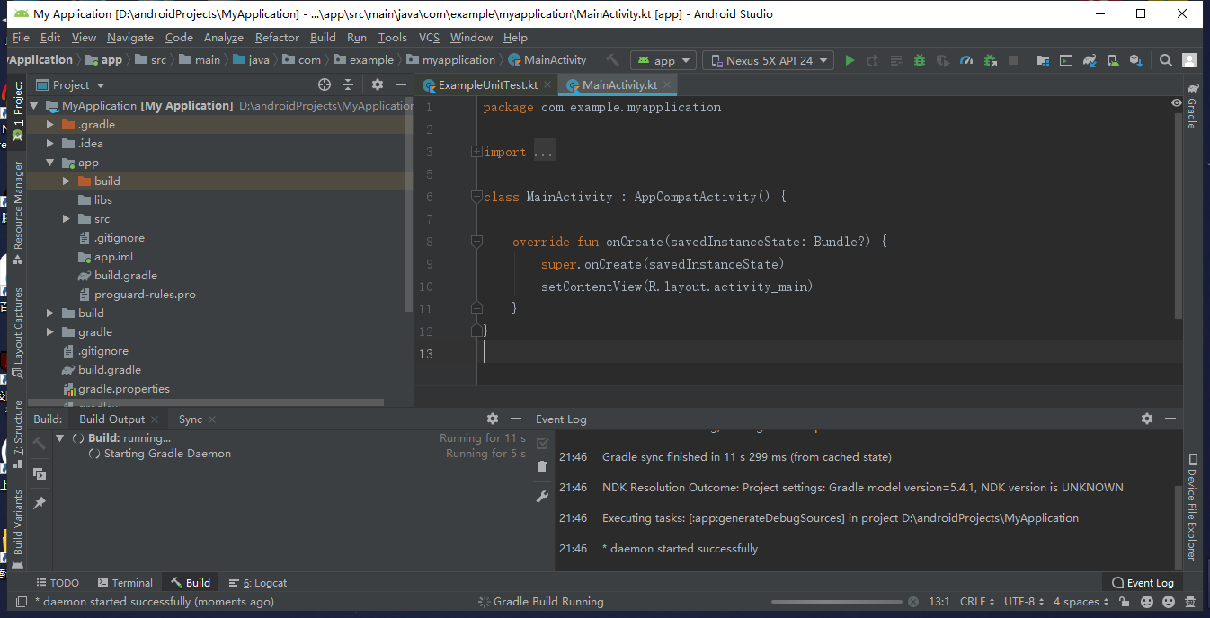
Task: Open Run Anything icon in toolbar
Action: pyautogui.click(x=1066, y=60)
